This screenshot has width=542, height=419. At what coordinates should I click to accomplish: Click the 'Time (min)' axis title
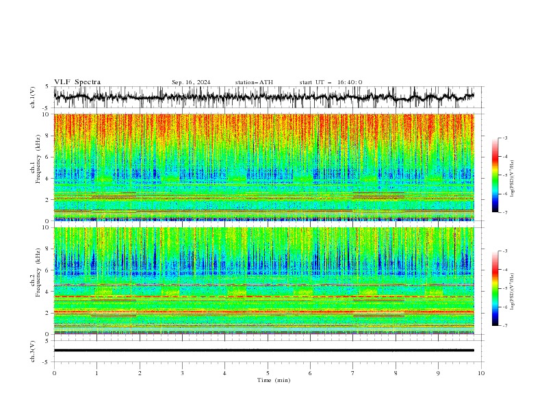tap(274, 380)
